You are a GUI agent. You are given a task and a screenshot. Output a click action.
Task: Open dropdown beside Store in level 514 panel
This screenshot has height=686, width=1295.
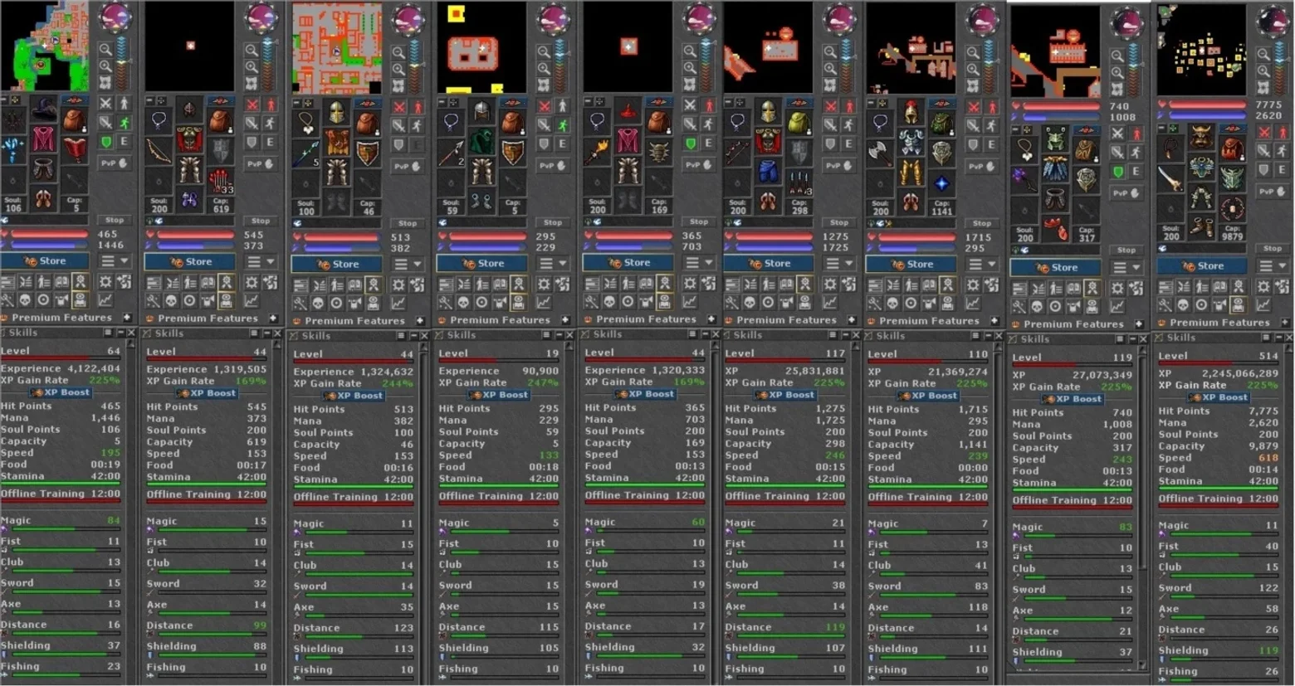1273,265
